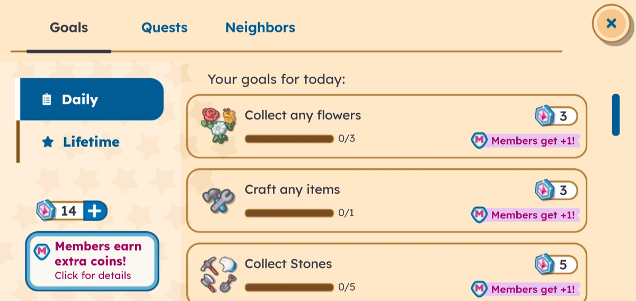The width and height of the screenshot is (636, 301).
Task: Close the goals panel with the X button
Action: click(611, 23)
